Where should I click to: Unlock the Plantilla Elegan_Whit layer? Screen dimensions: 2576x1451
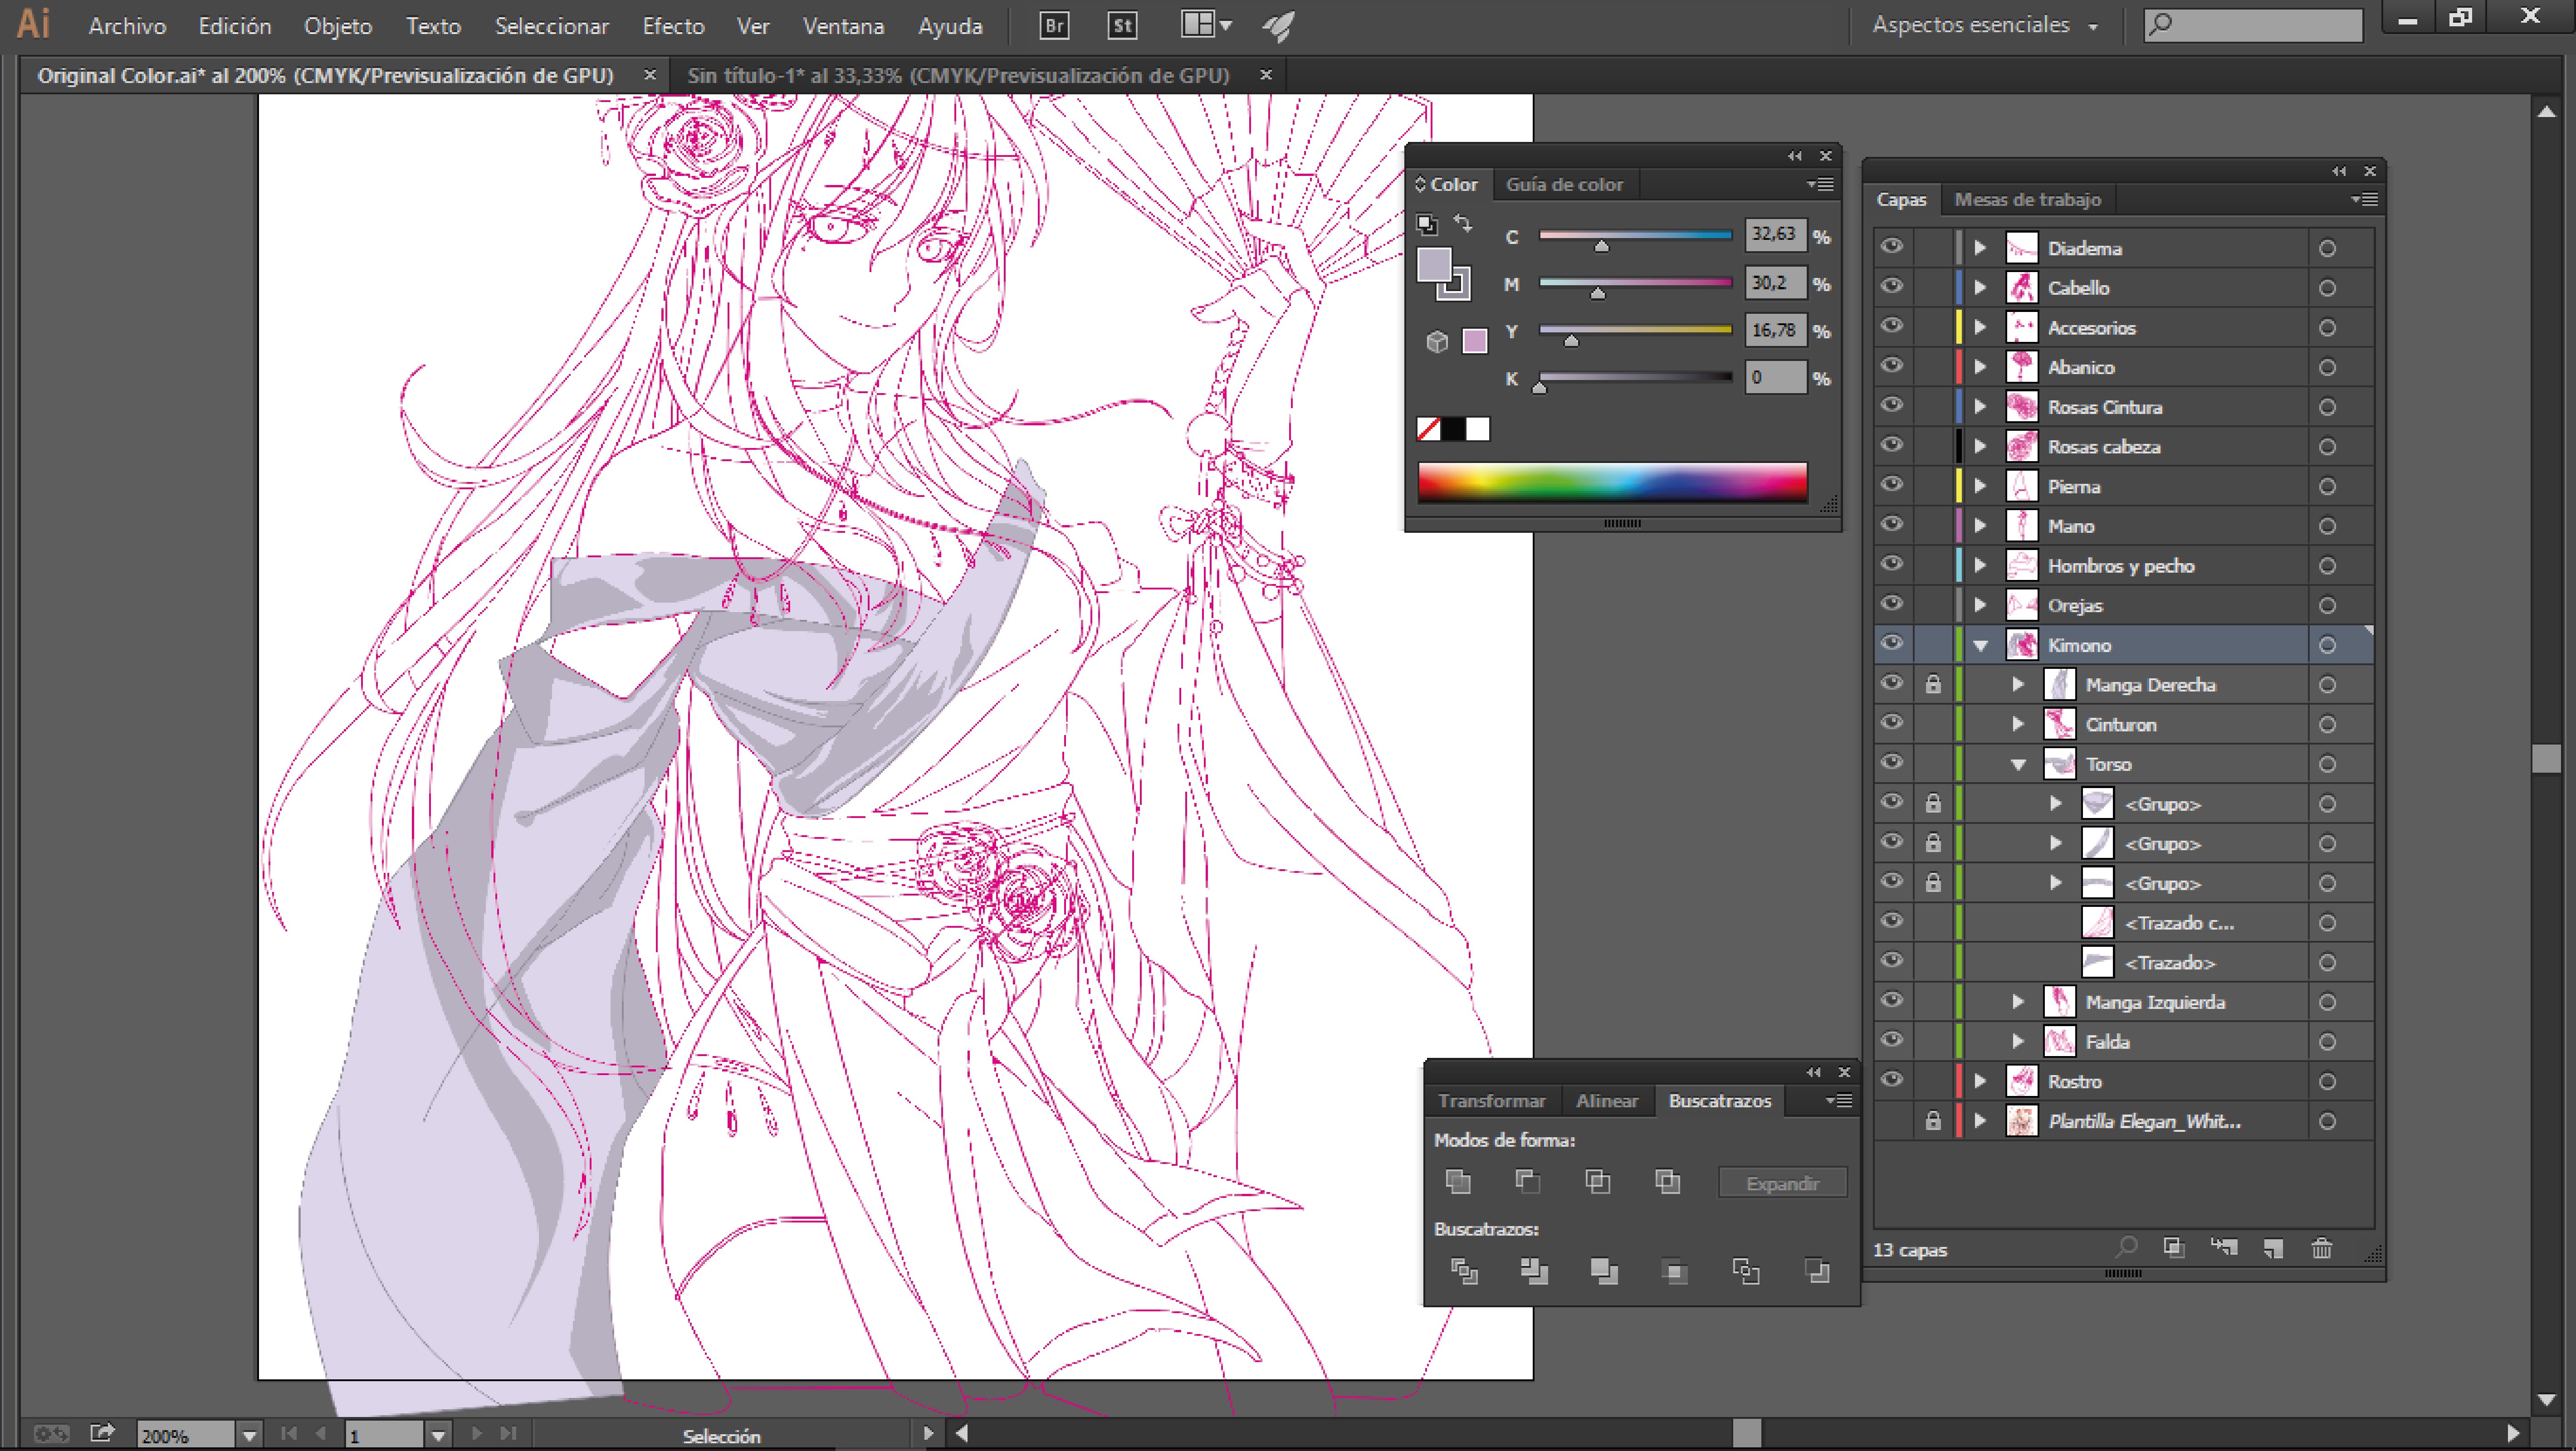(x=1933, y=1121)
